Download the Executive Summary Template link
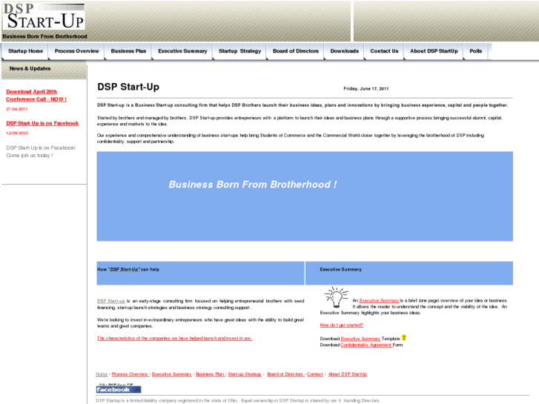 pyautogui.click(x=360, y=339)
